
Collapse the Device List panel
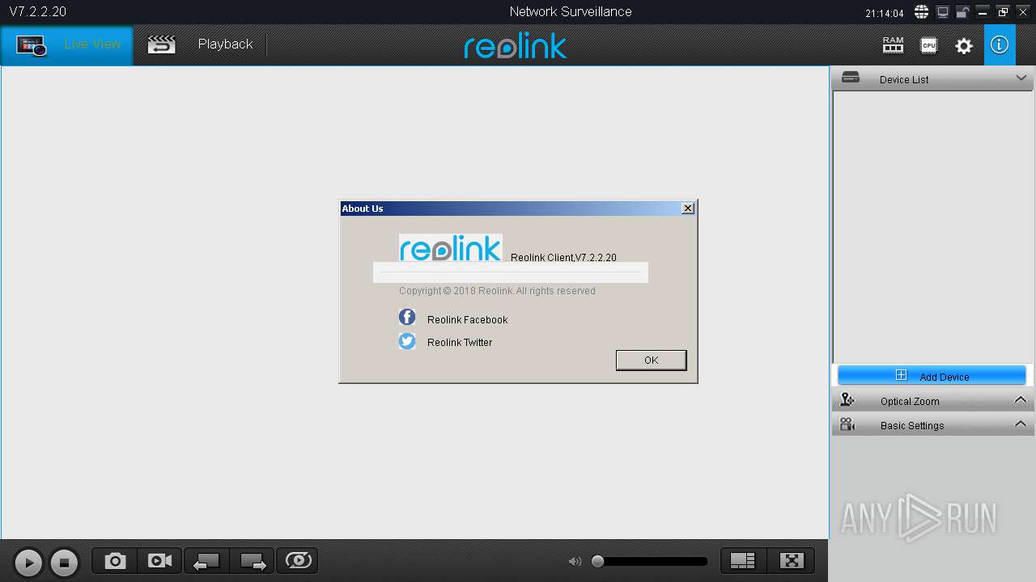1021,78
